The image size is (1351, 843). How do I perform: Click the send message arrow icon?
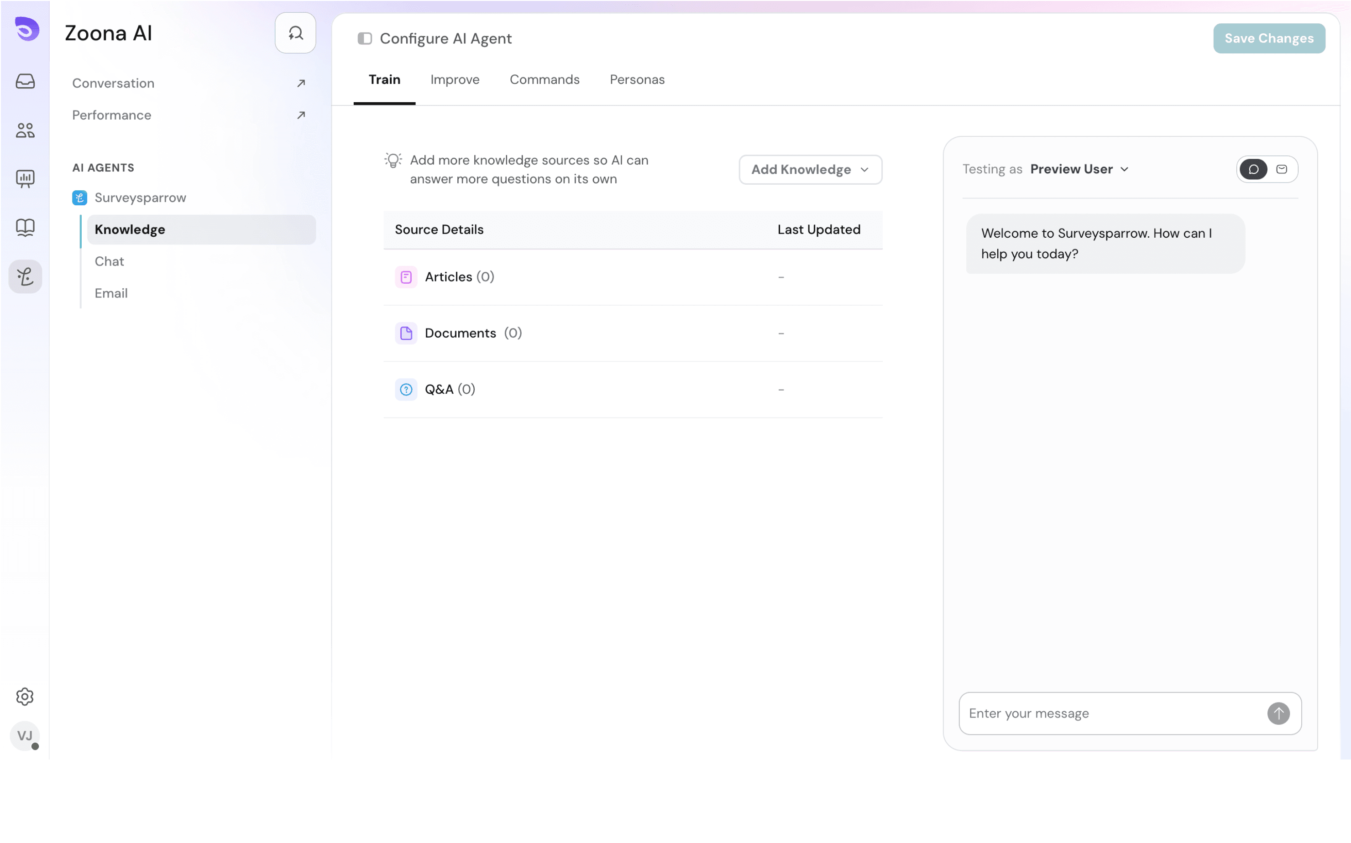coord(1278,713)
